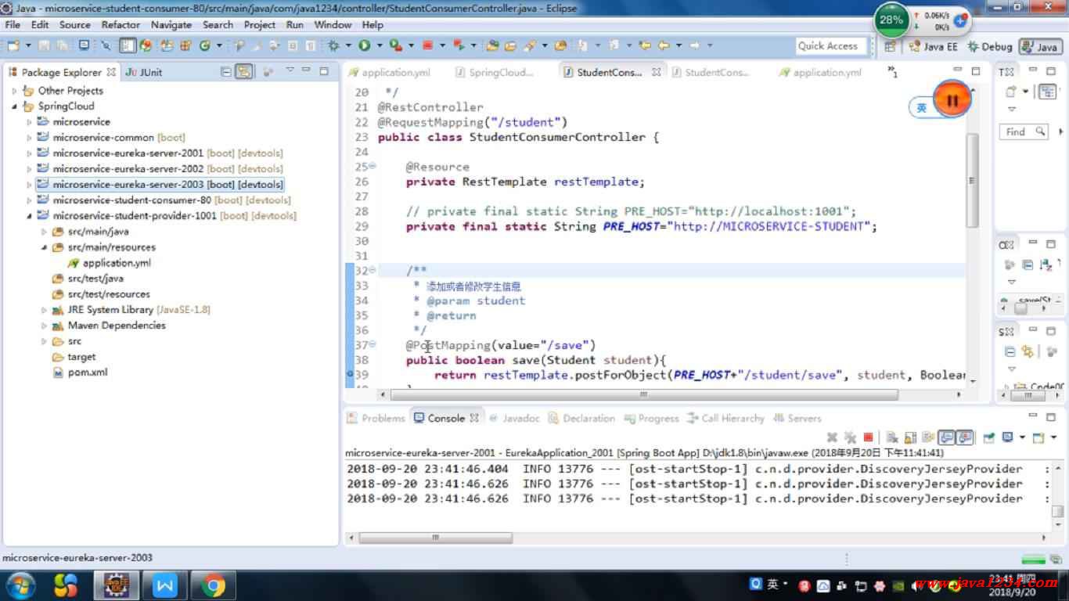Toggle Link with Editor in Package Explorer
The height and width of the screenshot is (601, 1069).
pyautogui.click(x=244, y=71)
